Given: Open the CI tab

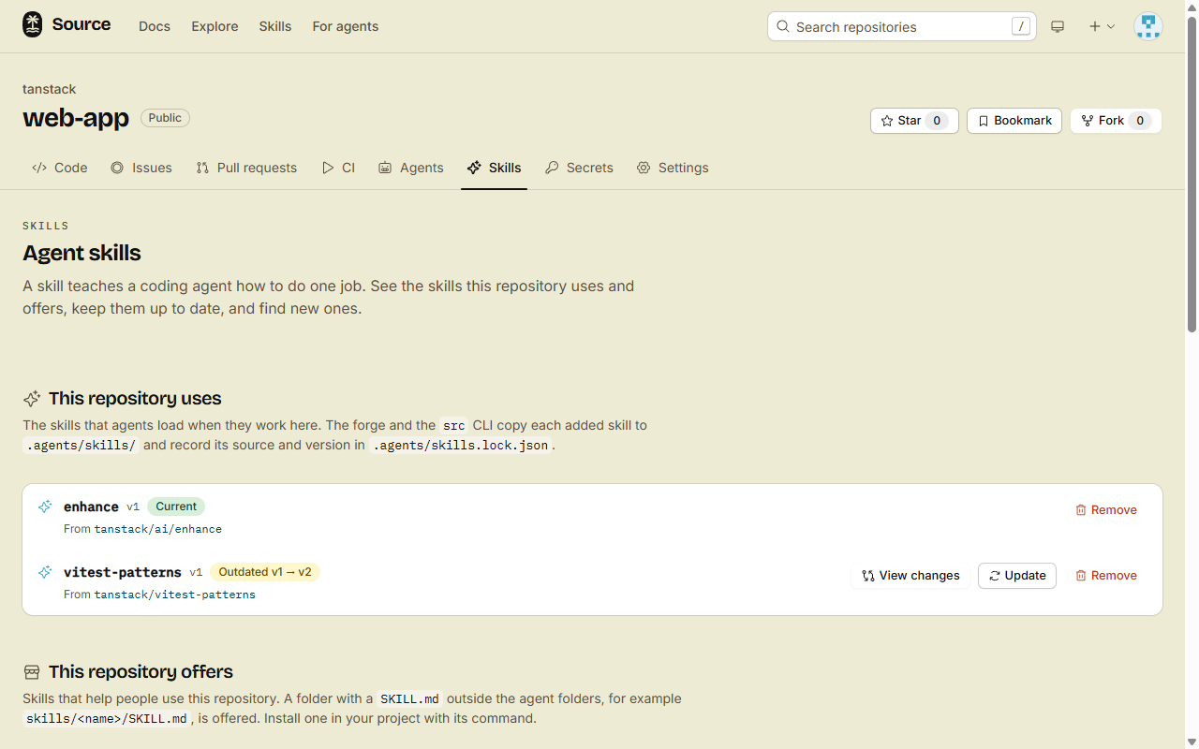Looking at the screenshot, I should [338, 168].
